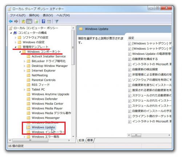
Task: Open the Help toolbar icon
Action: tap(43, 21)
